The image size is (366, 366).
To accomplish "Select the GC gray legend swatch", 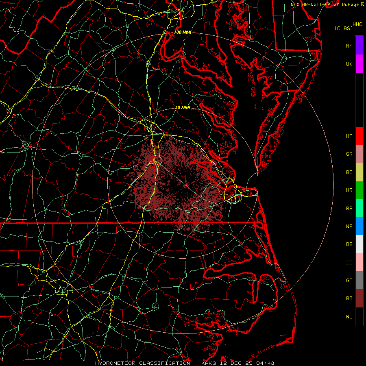I will click(x=359, y=280).
